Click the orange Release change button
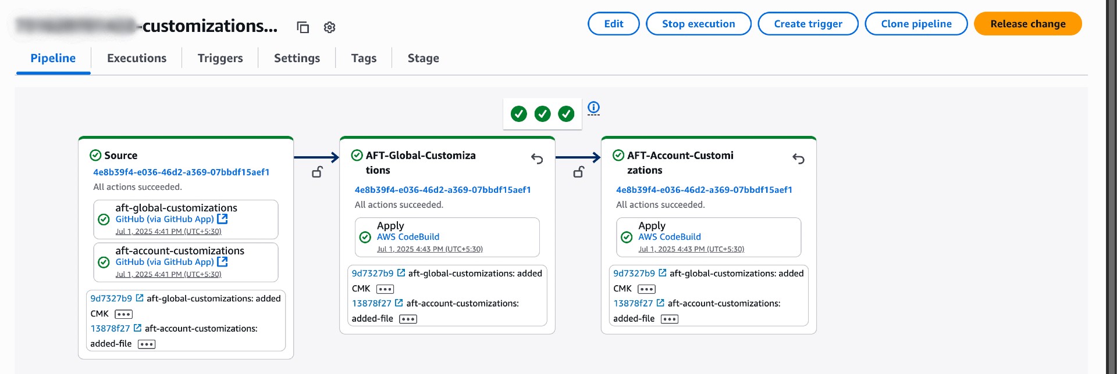Viewport: 1117px width, 374px height. coord(1028,24)
